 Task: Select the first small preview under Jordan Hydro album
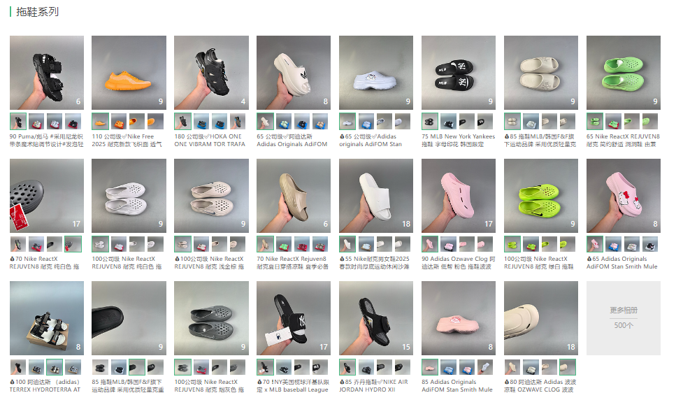pos(347,367)
